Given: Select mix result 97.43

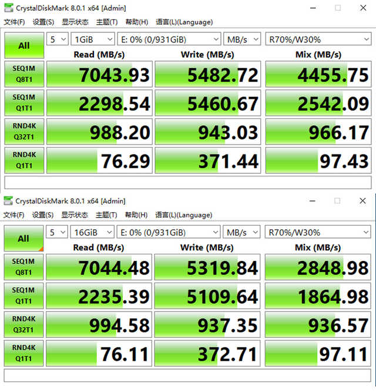Looking at the screenshot, I should click(318, 160).
